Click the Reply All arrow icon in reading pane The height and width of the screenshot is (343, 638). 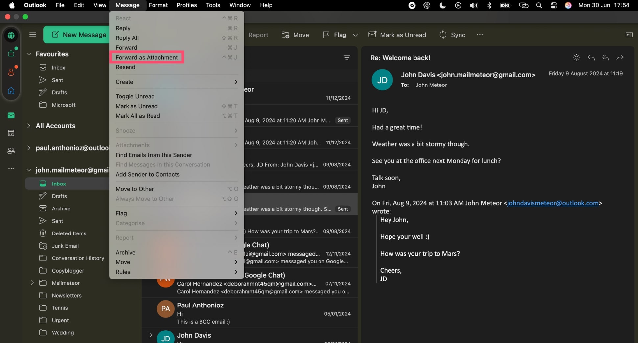pos(605,58)
